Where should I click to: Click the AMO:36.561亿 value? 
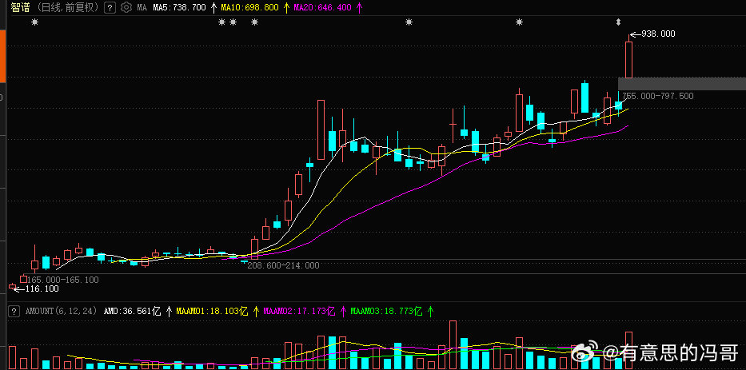pyautogui.click(x=132, y=312)
